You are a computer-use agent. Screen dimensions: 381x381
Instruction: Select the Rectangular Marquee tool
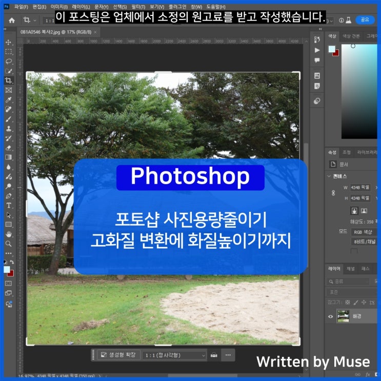pyautogui.click(x=9, y=52)
